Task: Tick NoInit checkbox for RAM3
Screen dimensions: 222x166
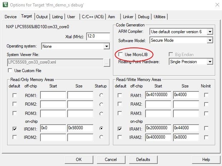Action: coord(206,114)
